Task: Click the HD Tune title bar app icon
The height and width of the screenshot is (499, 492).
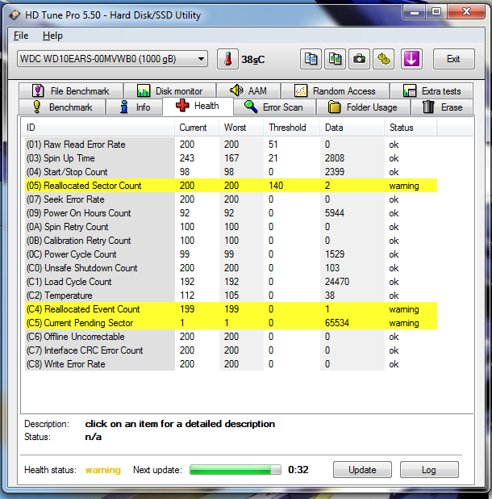Action: tap(15, 15)
